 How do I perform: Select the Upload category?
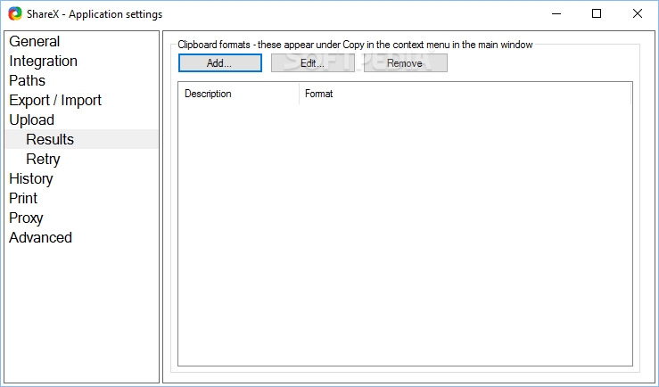click(x=32, y=119)
